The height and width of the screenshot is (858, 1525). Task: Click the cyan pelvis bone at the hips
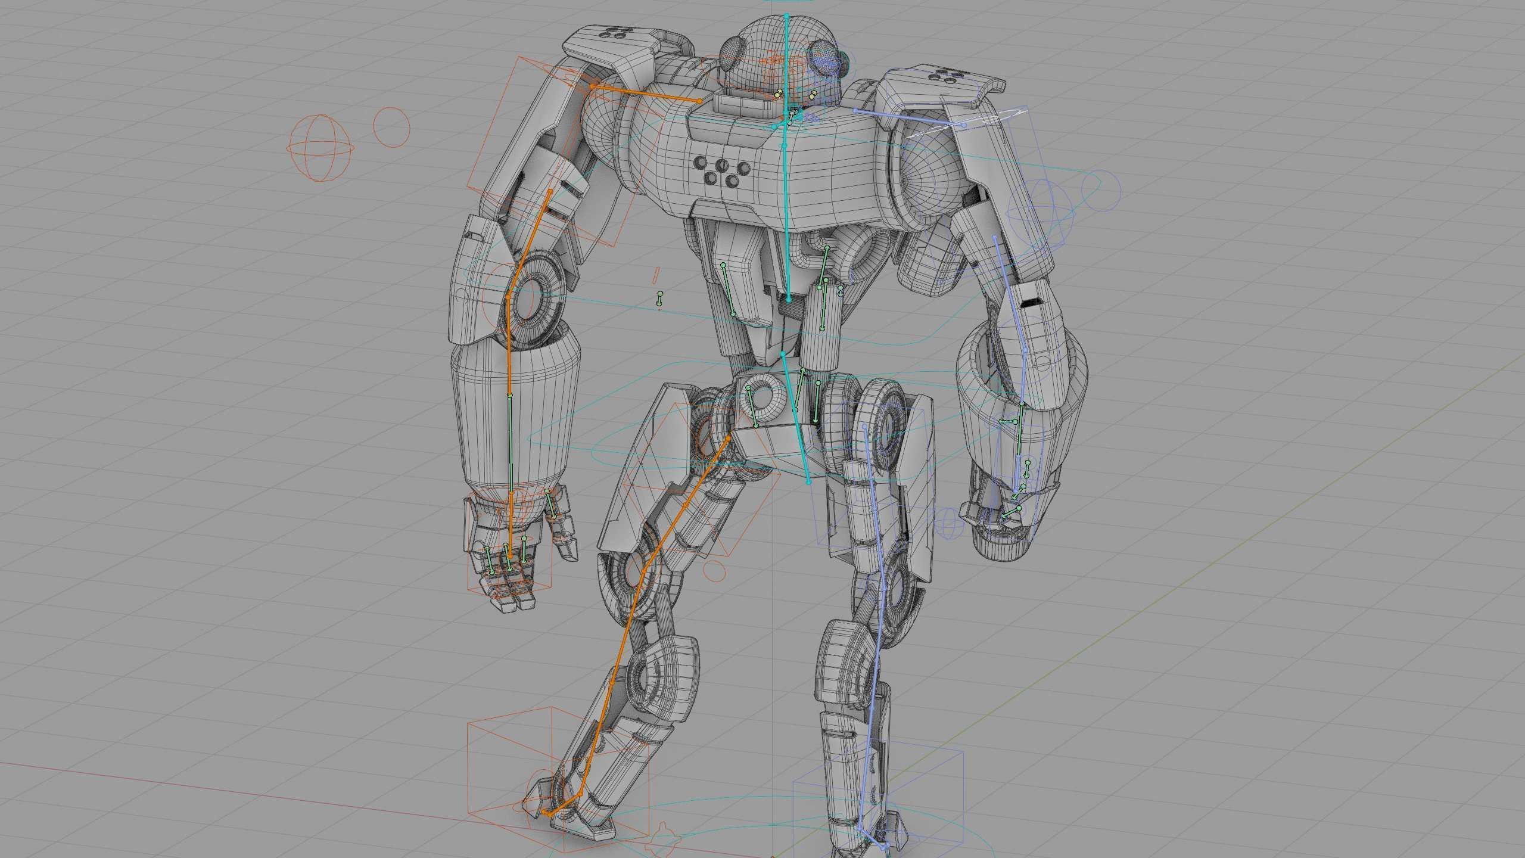coord(795,417)
